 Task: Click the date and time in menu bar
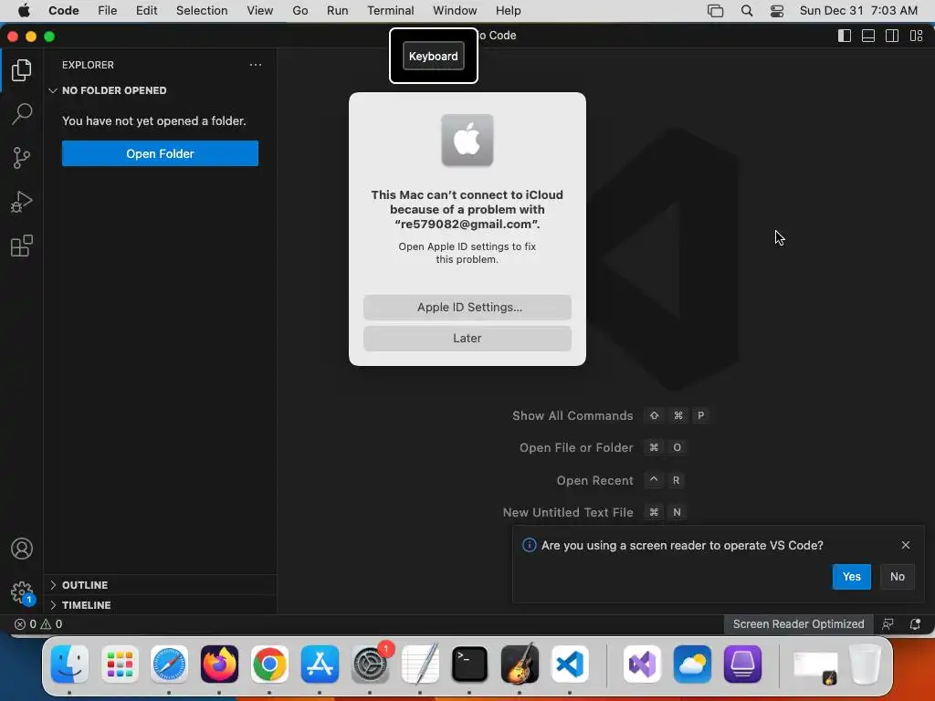click(x=858, y=11)
